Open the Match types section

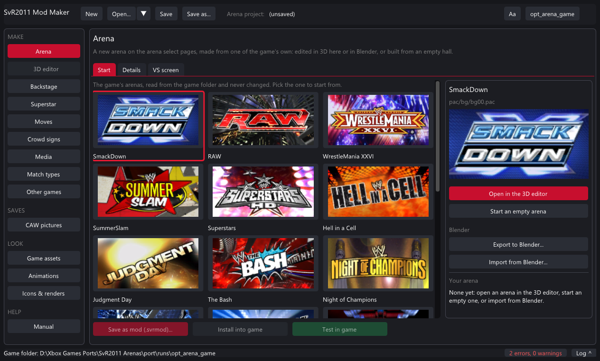(44, 174)
